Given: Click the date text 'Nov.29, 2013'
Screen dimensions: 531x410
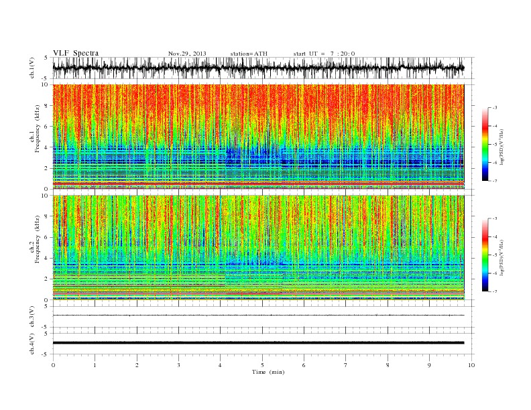Looking at the screenshot, I should (187, 54).
